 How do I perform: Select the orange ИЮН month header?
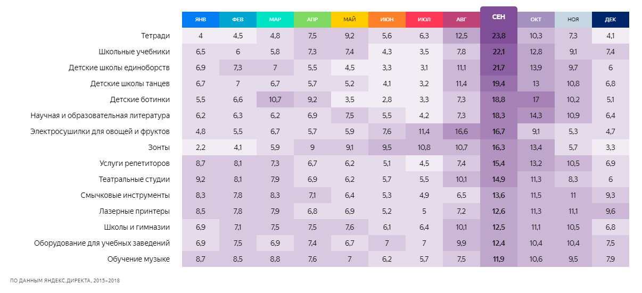pyautogui.click(x=387, y=19)
